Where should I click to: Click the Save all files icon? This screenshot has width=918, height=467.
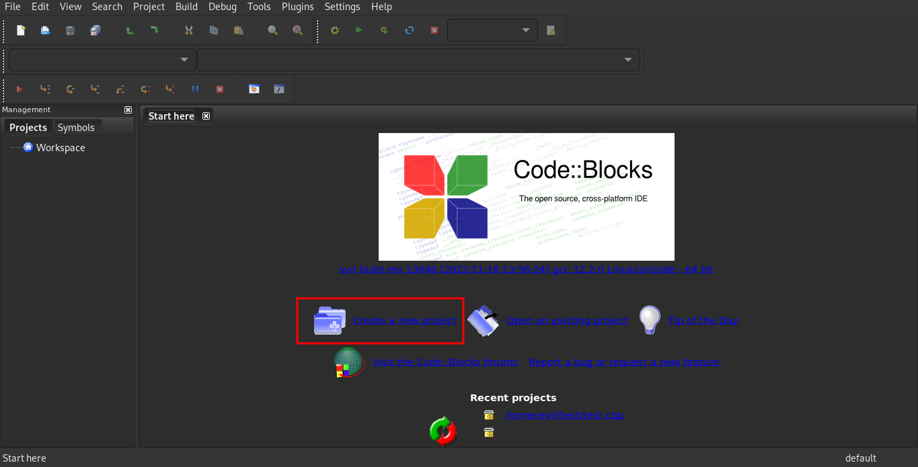pyautogui.click(x=95, y=30)
